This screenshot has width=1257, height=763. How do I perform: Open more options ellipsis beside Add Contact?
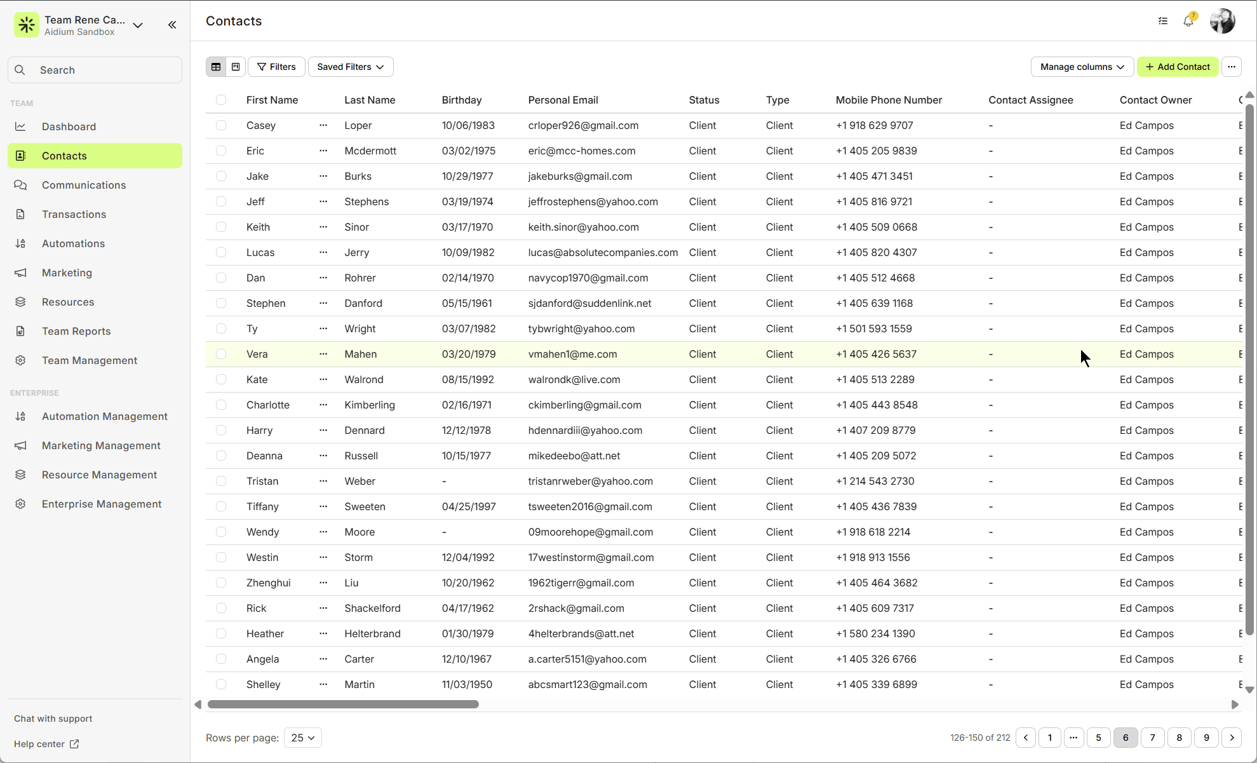coord(1232,67)
